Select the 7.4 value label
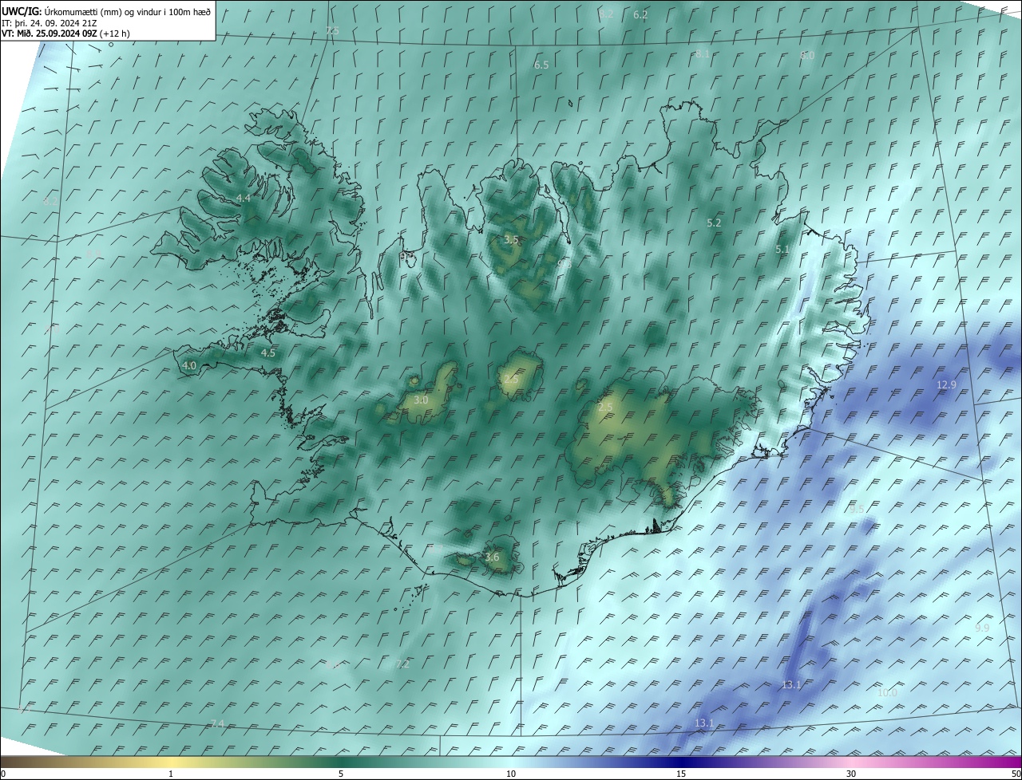The image size is (1022, 780). 218,723
